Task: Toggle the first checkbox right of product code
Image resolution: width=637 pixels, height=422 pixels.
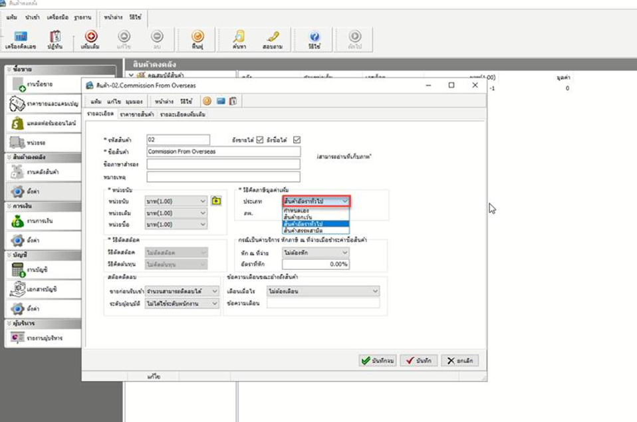Action: click(260, 139)
